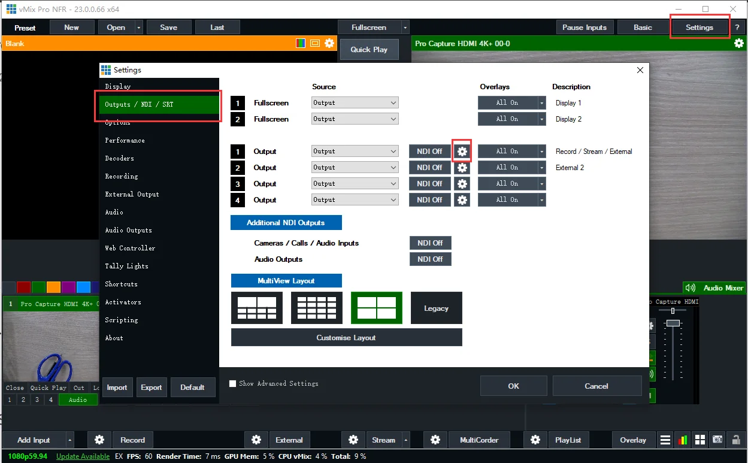Click the Customise Layout button
748x463 pixels.
coord(347,337)
